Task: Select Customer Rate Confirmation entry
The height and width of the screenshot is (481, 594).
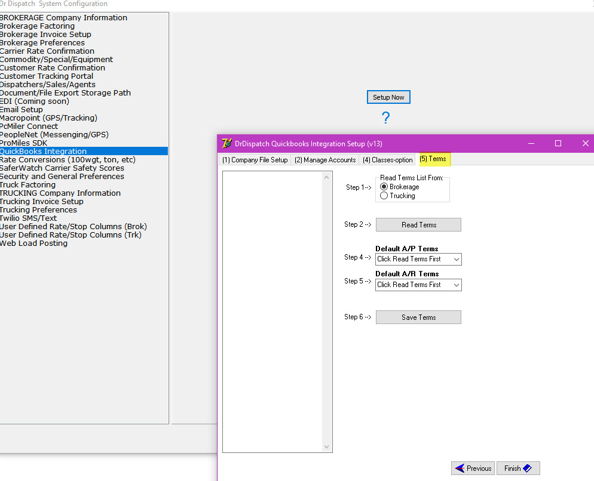Action: 52,68
